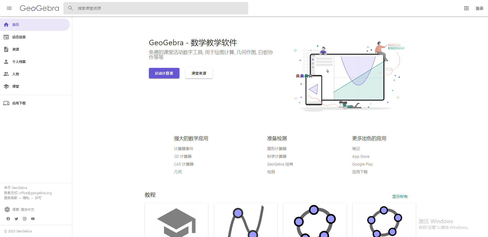
Task: Open the graduation cap tutorial card
Action: 176,220
